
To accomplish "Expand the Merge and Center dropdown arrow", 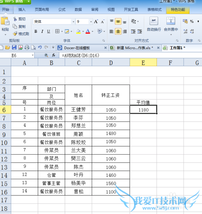I will point(171,35).
